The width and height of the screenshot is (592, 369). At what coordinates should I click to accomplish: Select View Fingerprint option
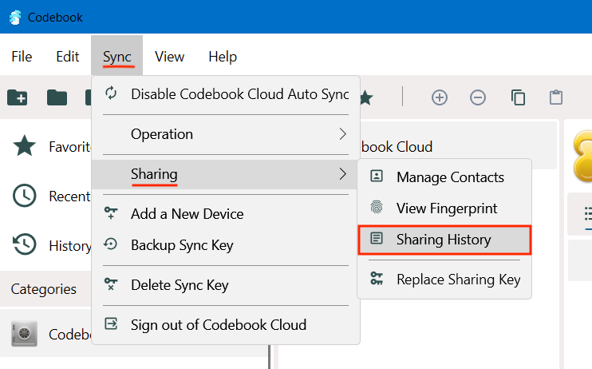(444, 208)
